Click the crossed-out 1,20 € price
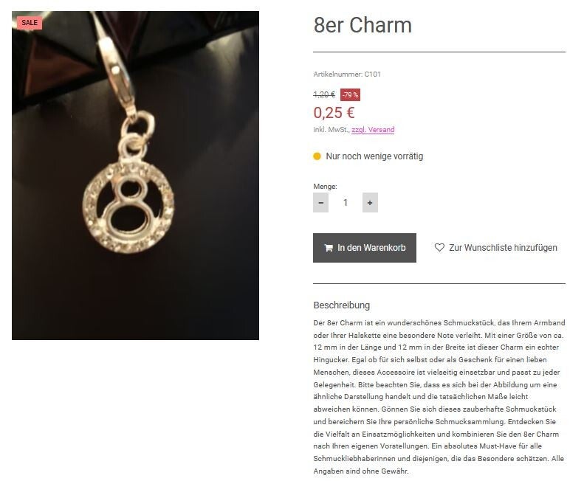The width and height of the screenshot is (584, 481). pos(324,95)
